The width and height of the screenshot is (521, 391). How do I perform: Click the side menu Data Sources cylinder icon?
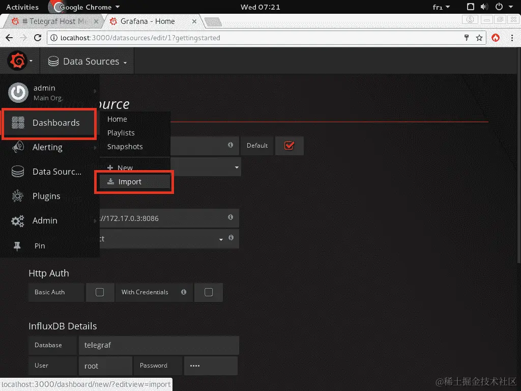[x=18, y=172]
